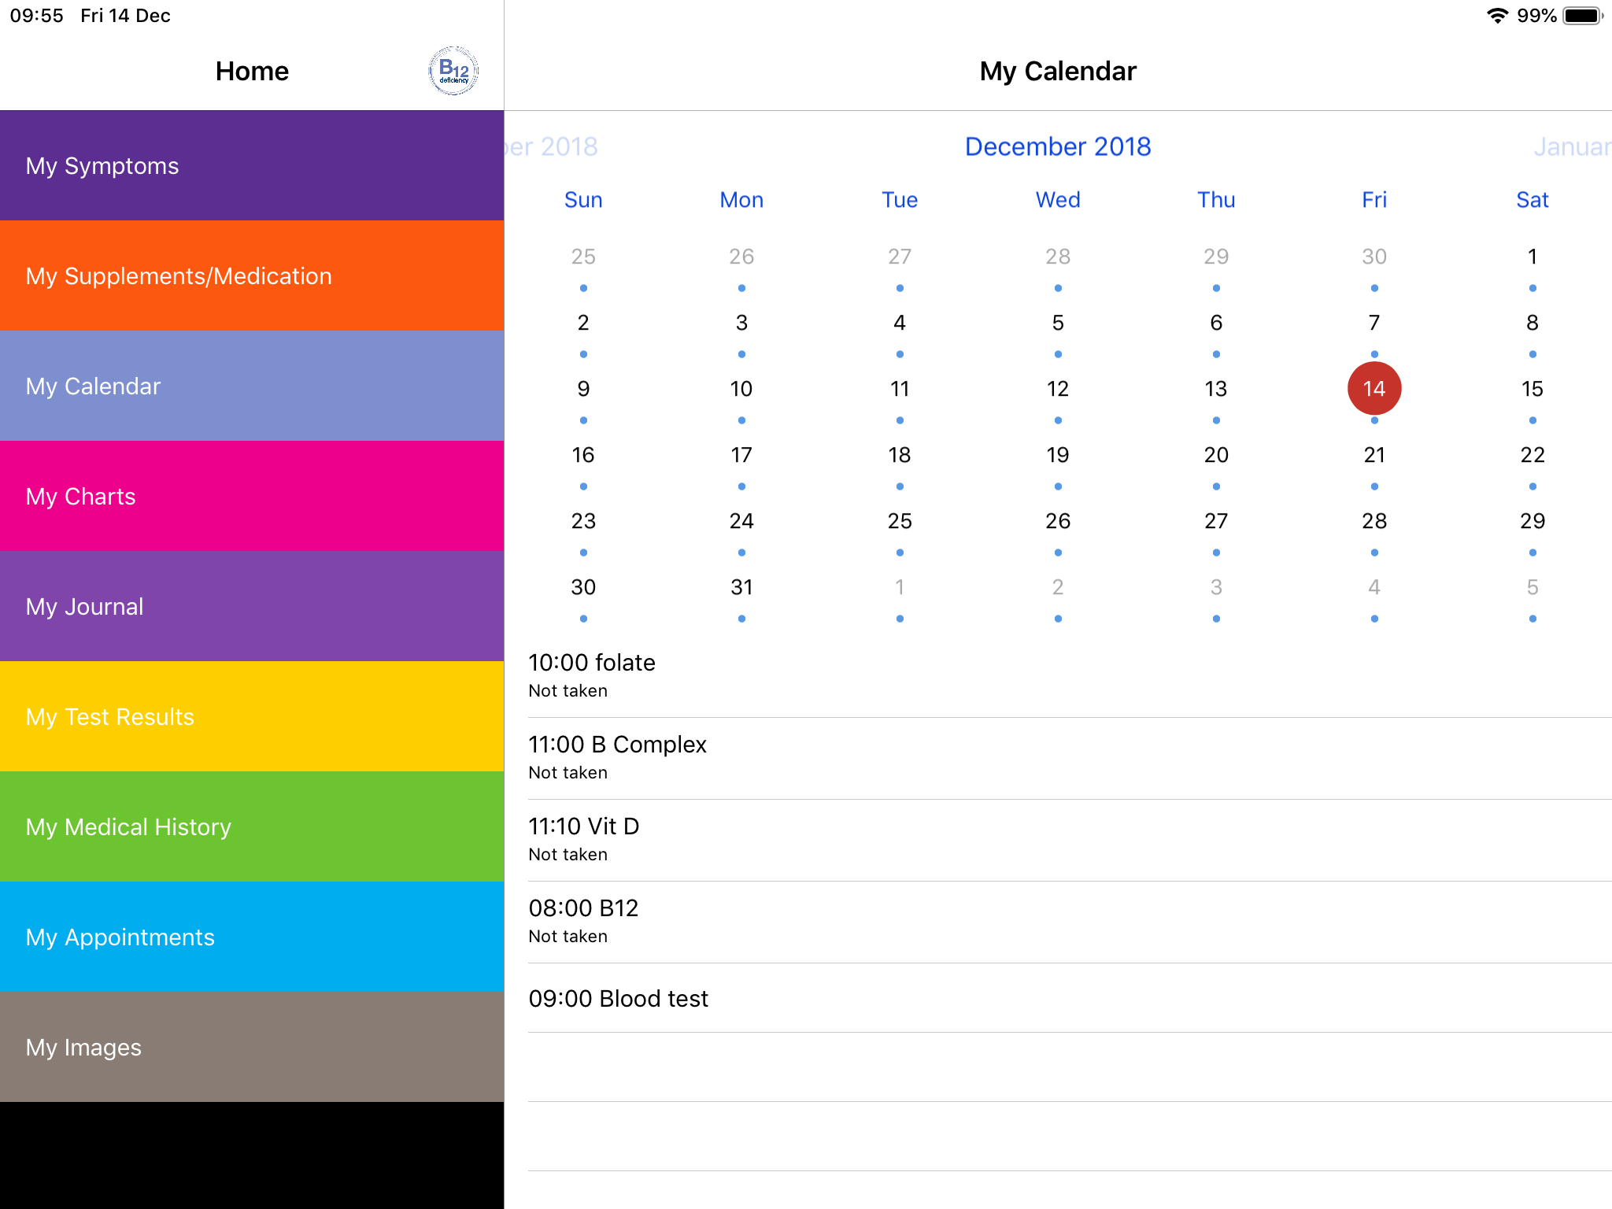1612x1209 pixels.
Task: Select December 18 in calendar
Action: pos(900,455)
